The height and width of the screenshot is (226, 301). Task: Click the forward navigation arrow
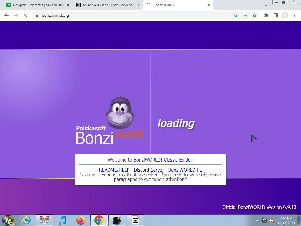tap(16, 15)
